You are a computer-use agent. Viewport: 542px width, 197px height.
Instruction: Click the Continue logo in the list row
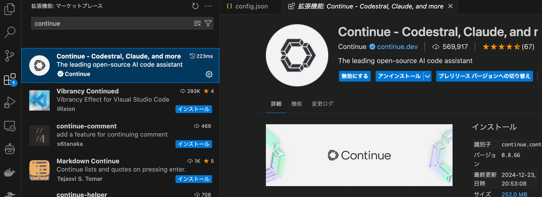click(x=39, y=66)
